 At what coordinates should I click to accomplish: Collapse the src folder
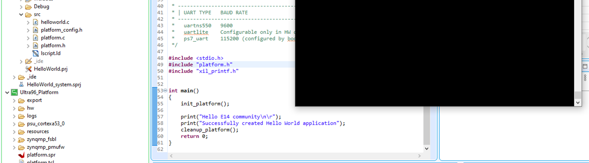21,14
